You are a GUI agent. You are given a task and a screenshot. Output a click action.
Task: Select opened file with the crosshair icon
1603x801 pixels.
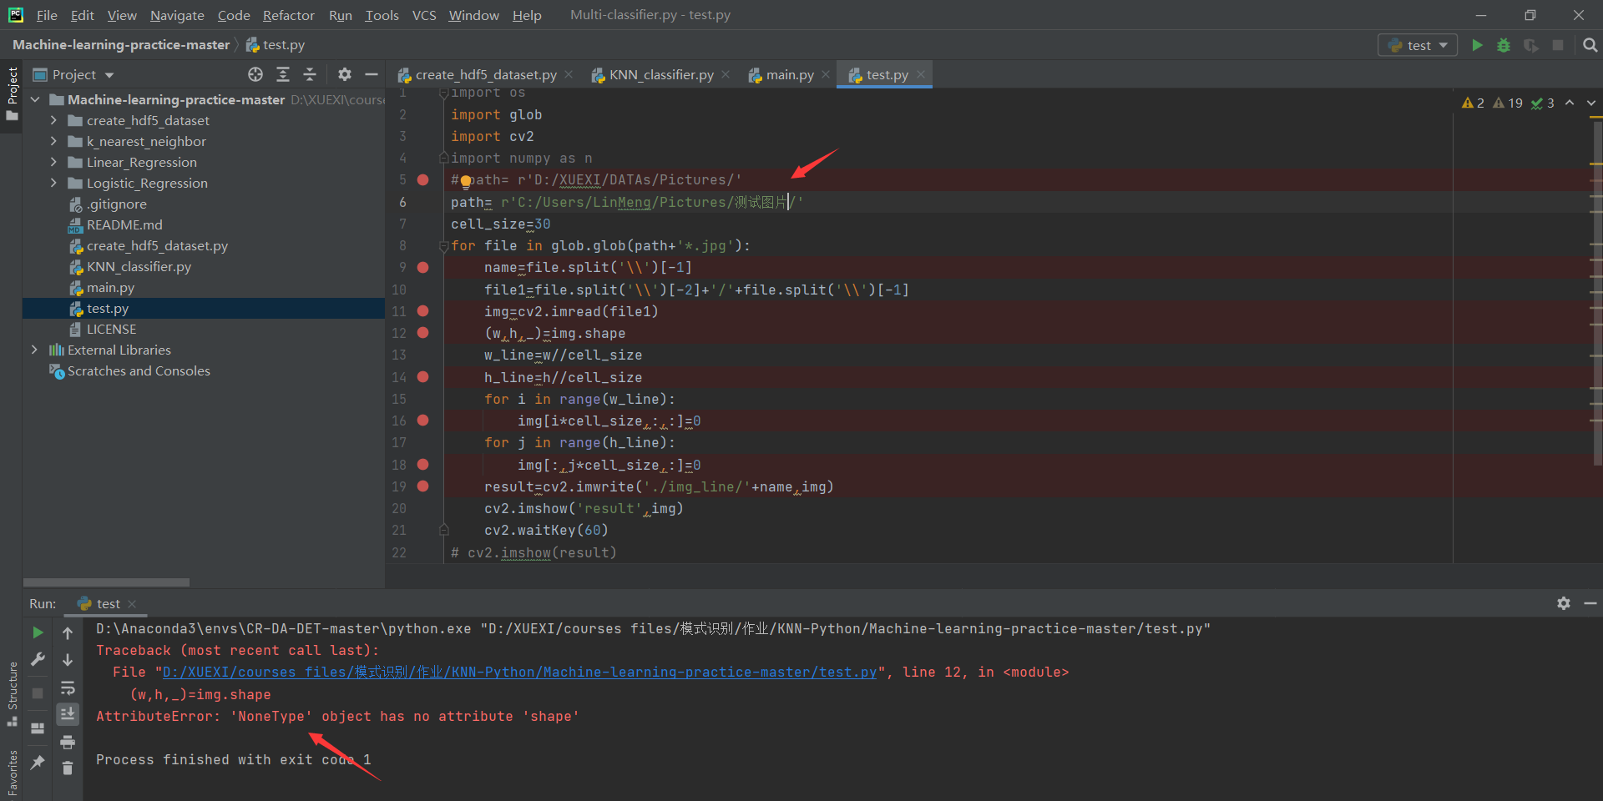[x=255, y=74]
